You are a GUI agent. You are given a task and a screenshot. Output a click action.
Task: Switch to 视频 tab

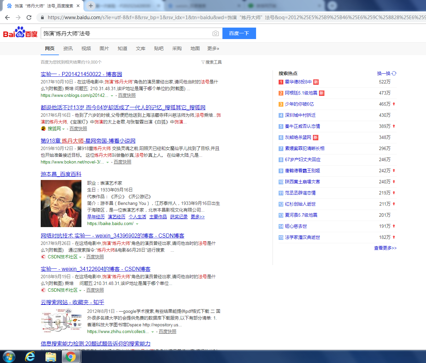tap(86, 48)
